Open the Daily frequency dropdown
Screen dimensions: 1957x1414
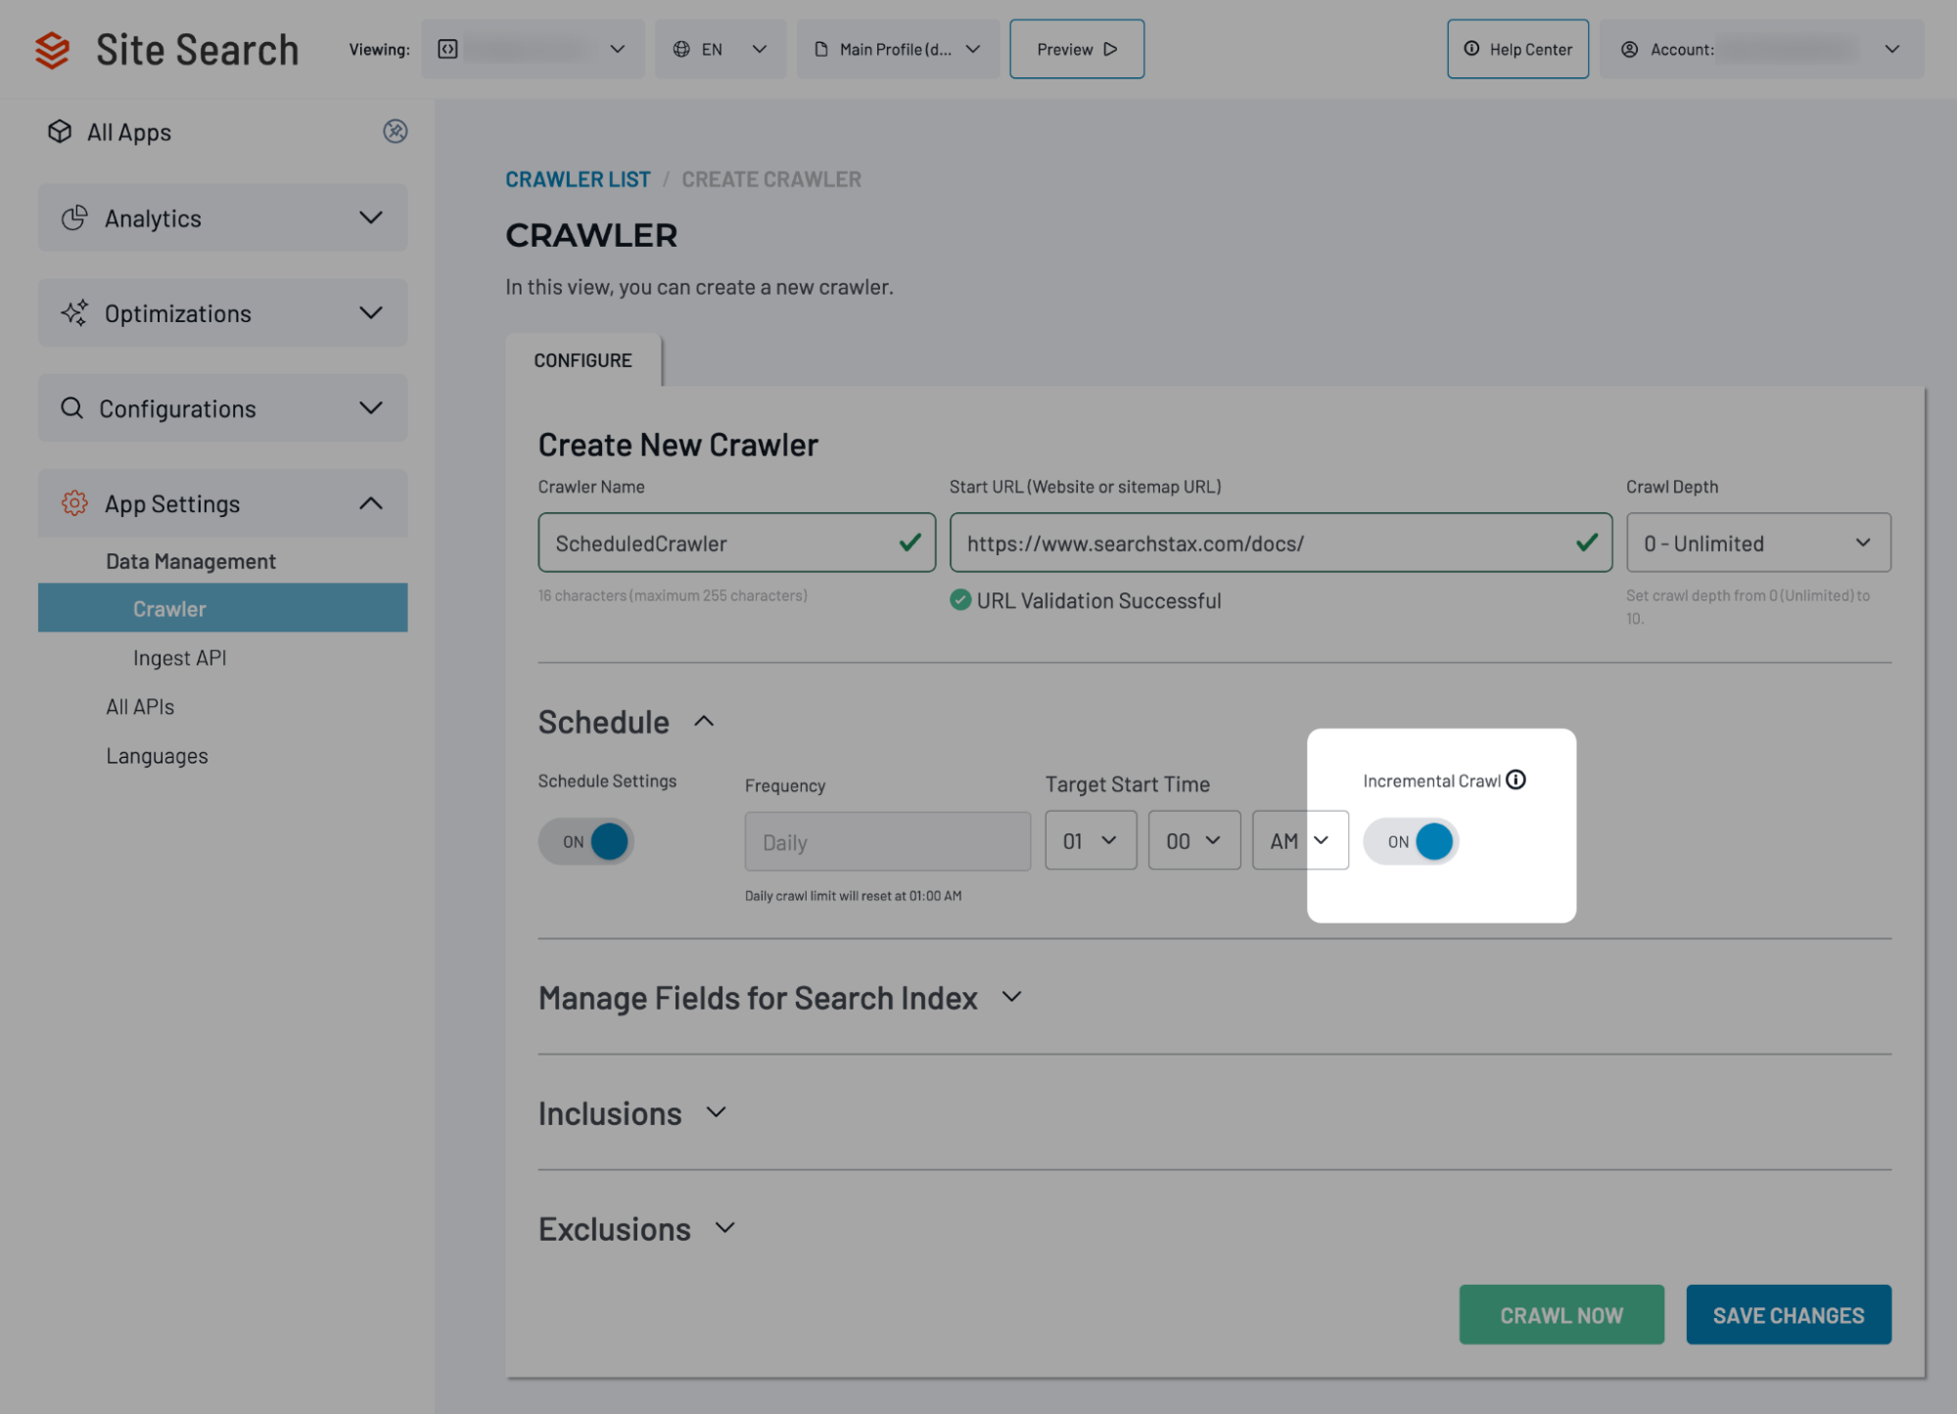[x=887, y=841]
